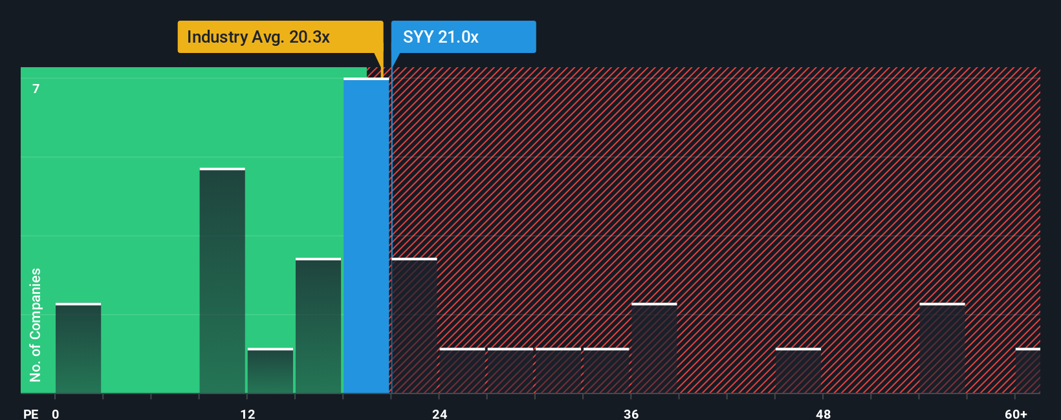Click the hatched bar just right of SYY marker
1061x420 pixels.
point(414,326)
